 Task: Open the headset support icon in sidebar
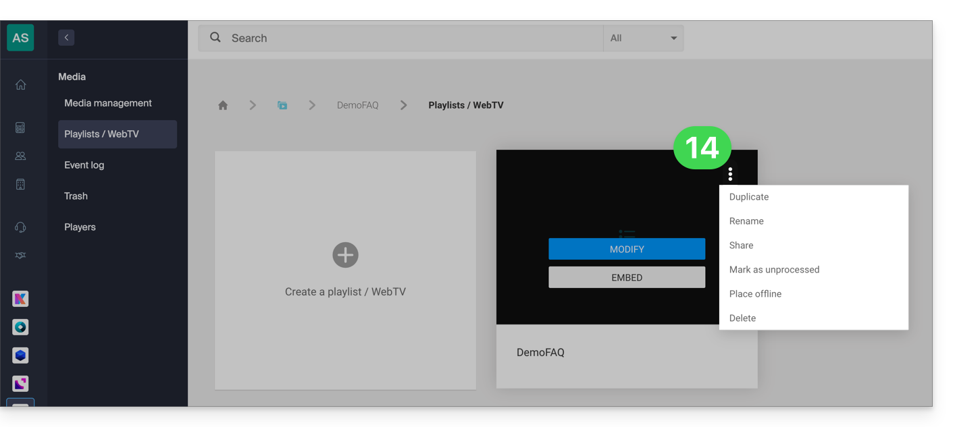(x=20, y=227)
